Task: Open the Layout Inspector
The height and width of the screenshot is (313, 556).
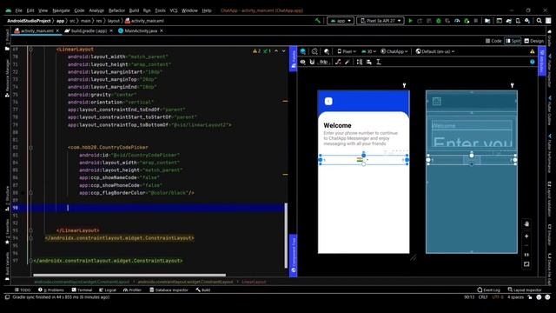Action: pyautogui.click(x=525, y=290)
